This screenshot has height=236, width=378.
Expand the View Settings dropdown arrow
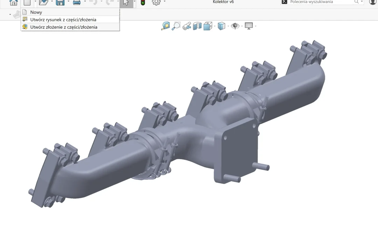point(255,26)
